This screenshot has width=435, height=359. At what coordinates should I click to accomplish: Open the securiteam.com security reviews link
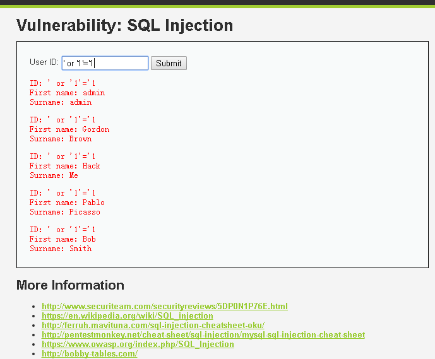(x=164, y=307)
